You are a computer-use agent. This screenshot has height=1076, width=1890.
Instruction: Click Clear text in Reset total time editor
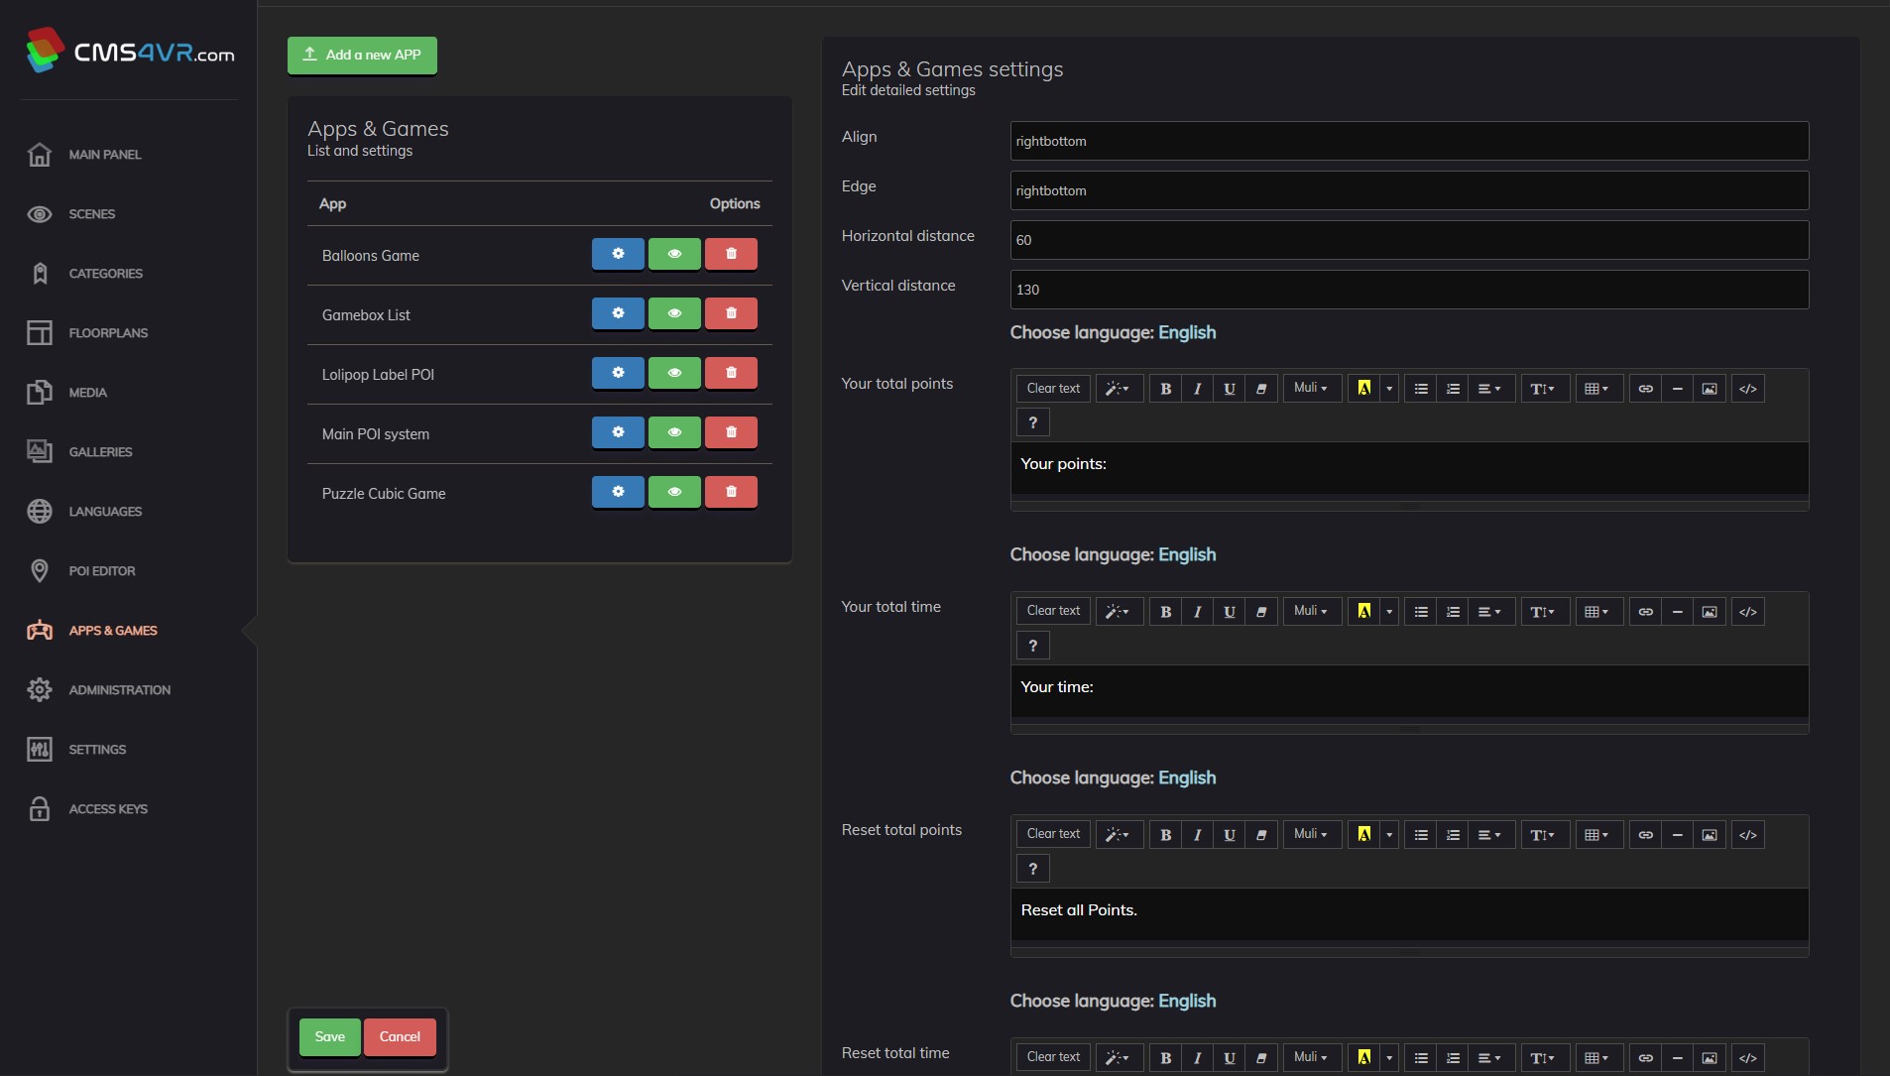[1053, 1058]
